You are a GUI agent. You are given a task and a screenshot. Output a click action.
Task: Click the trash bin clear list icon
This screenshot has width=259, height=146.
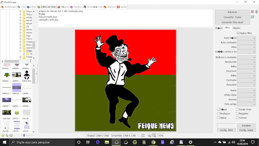[256, 12]
